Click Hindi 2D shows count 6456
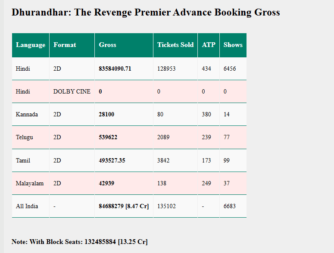Viewport: 334px width, 253px height. pyautogui.click(x=230, y=69)
